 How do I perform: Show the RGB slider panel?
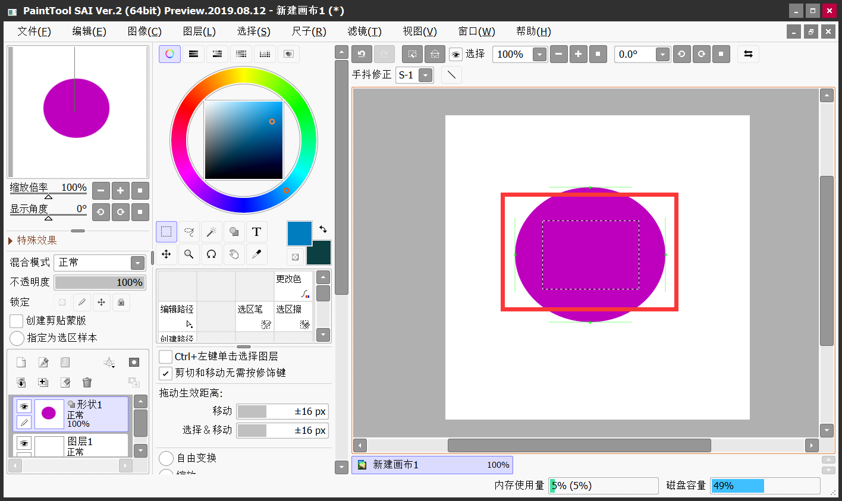pos(193,54)
